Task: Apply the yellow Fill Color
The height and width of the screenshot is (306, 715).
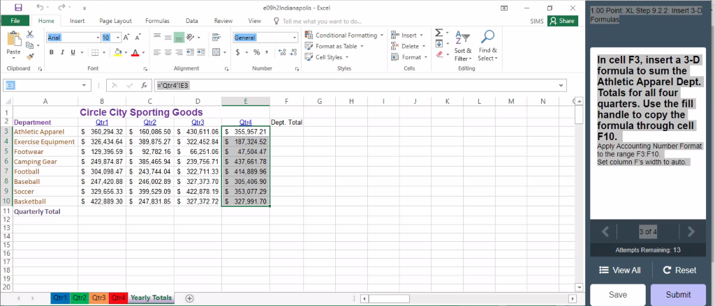Action: click(117, 52)
